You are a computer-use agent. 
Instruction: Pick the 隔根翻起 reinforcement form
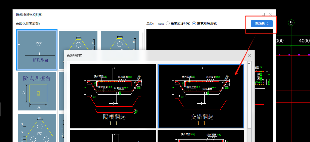point(113,96)
